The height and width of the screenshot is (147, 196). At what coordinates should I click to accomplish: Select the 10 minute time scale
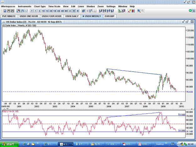[43, 11]
